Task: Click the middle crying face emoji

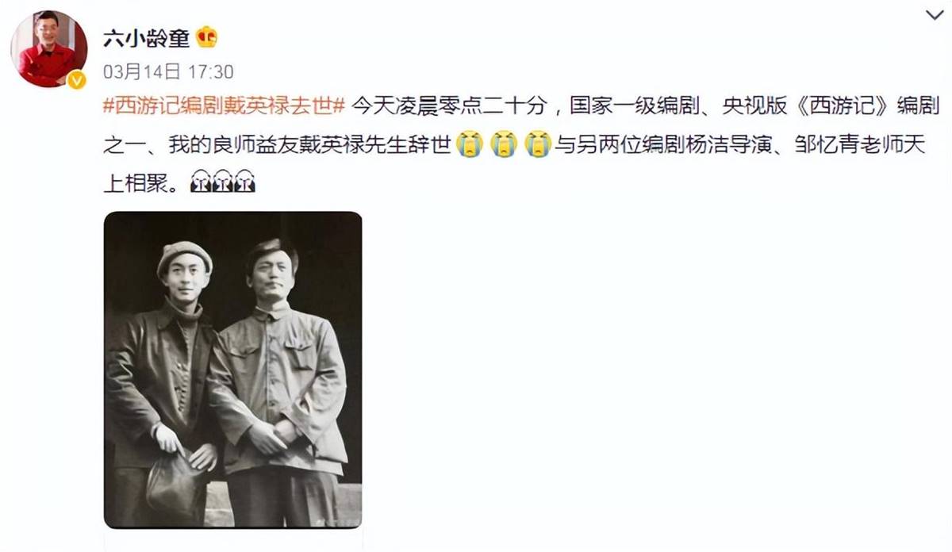Action: tap(504, 144)
